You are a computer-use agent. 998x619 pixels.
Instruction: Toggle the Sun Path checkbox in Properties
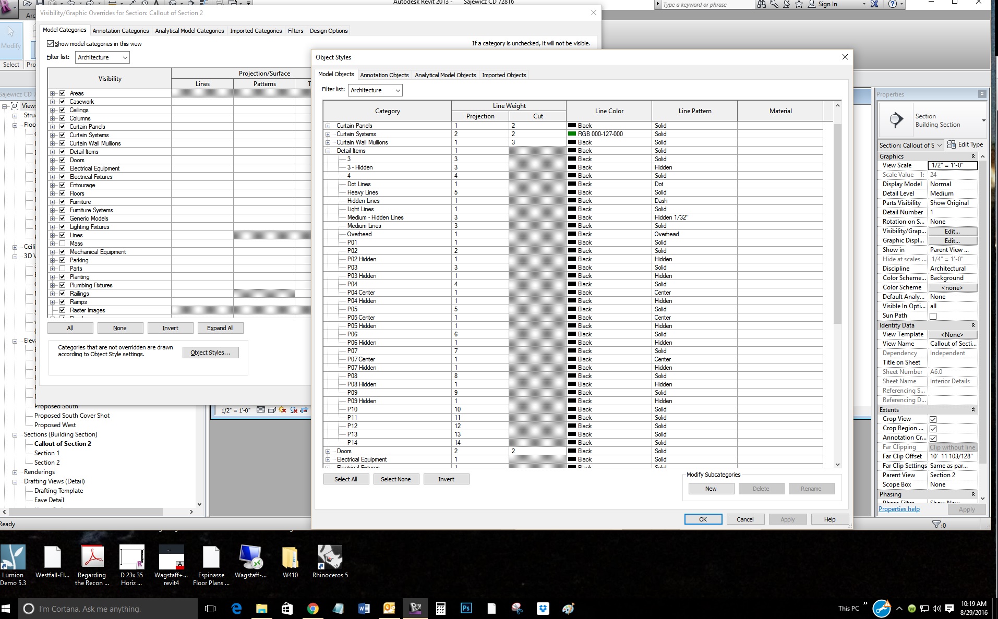[933, 316]
